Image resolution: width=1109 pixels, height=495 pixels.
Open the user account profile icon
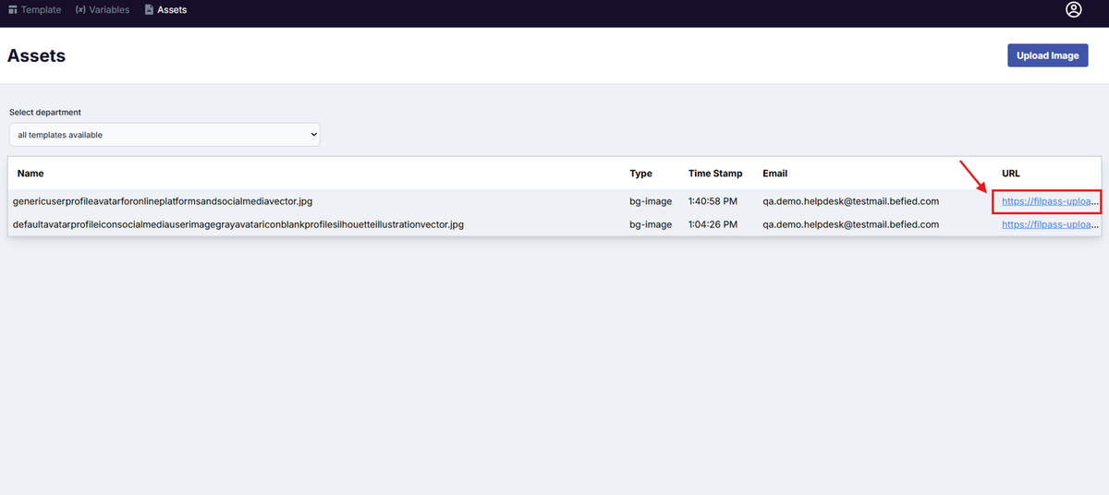click(1073, 10)
